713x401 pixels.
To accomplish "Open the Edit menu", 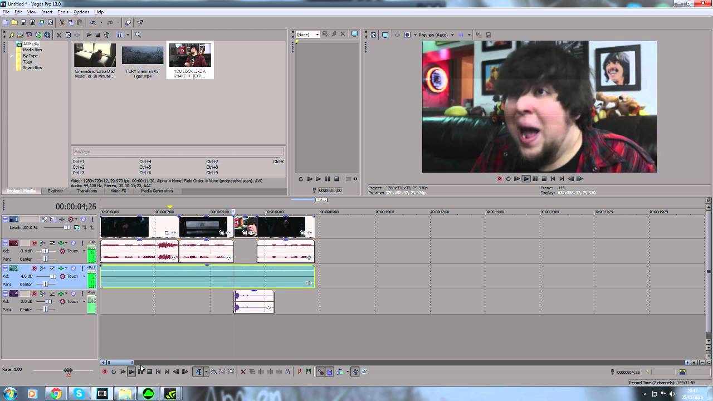I will click(18, 12).
